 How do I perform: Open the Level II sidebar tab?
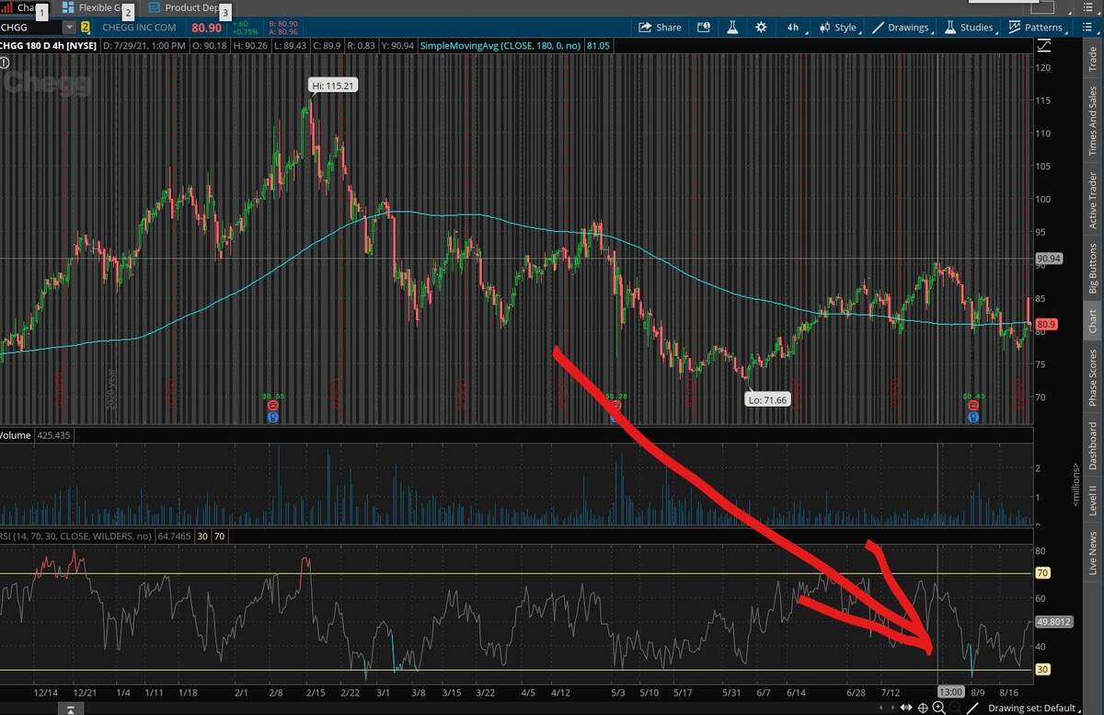[x=1092, y=501]
